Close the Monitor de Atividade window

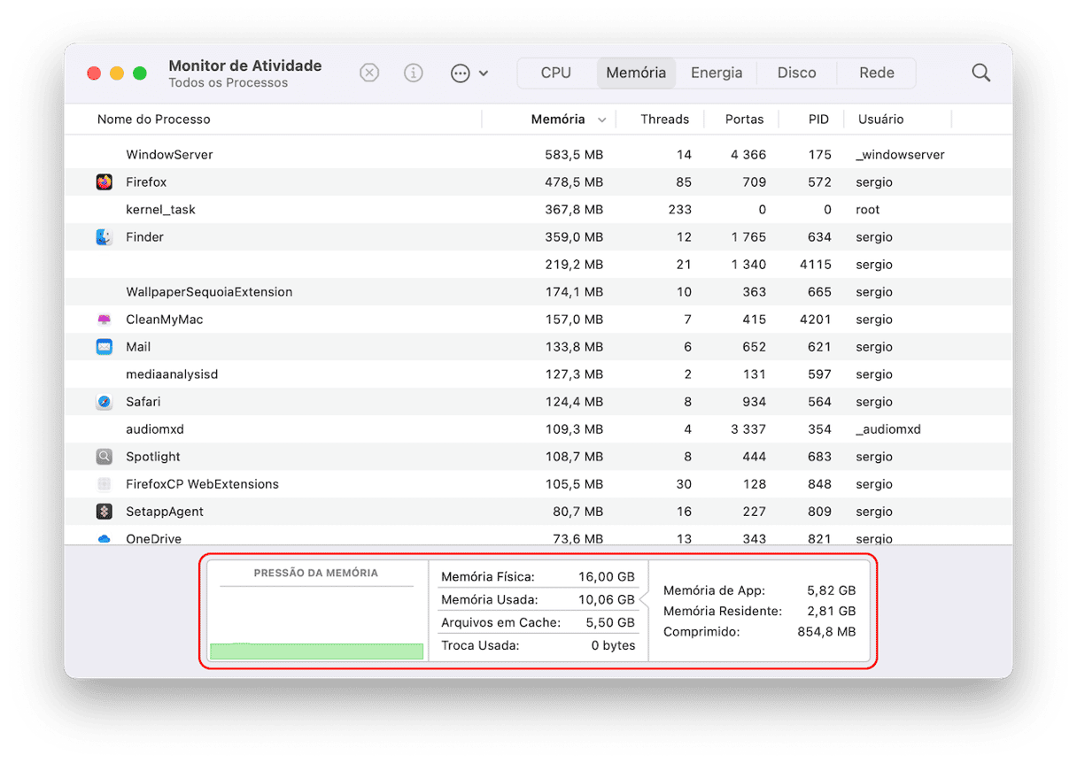click(x=94, y=73)
